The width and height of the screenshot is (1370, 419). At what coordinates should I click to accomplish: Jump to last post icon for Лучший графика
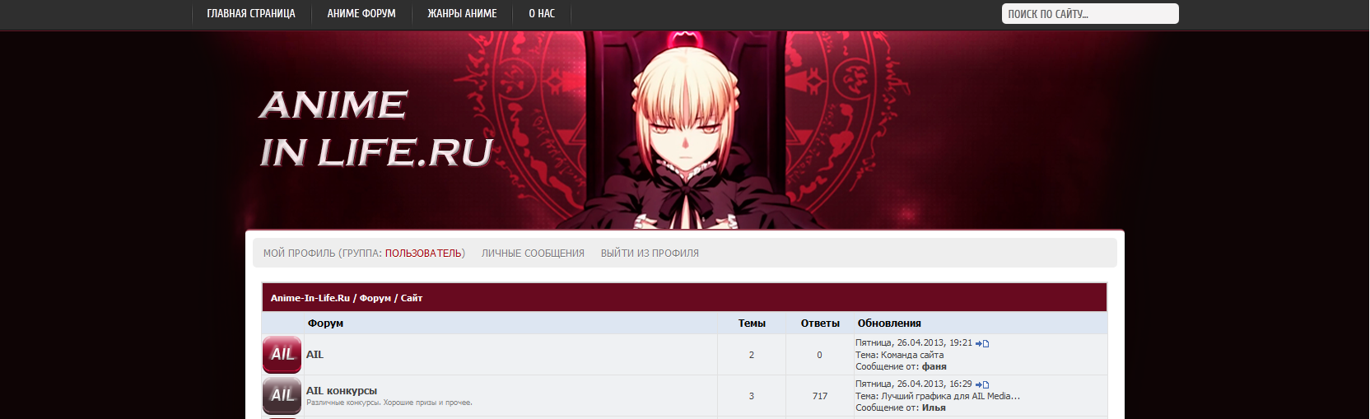coord(982,384)
